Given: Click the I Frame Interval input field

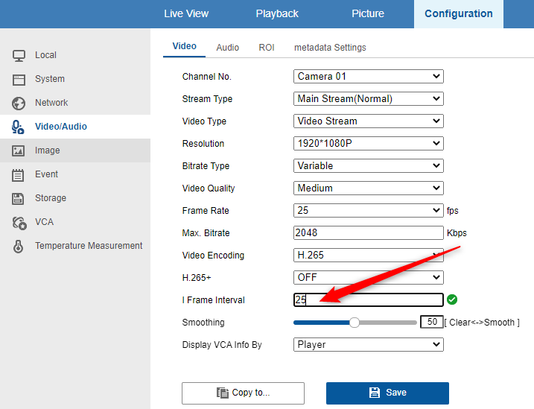Looking at the screenshot, I should tap(369, 299).
